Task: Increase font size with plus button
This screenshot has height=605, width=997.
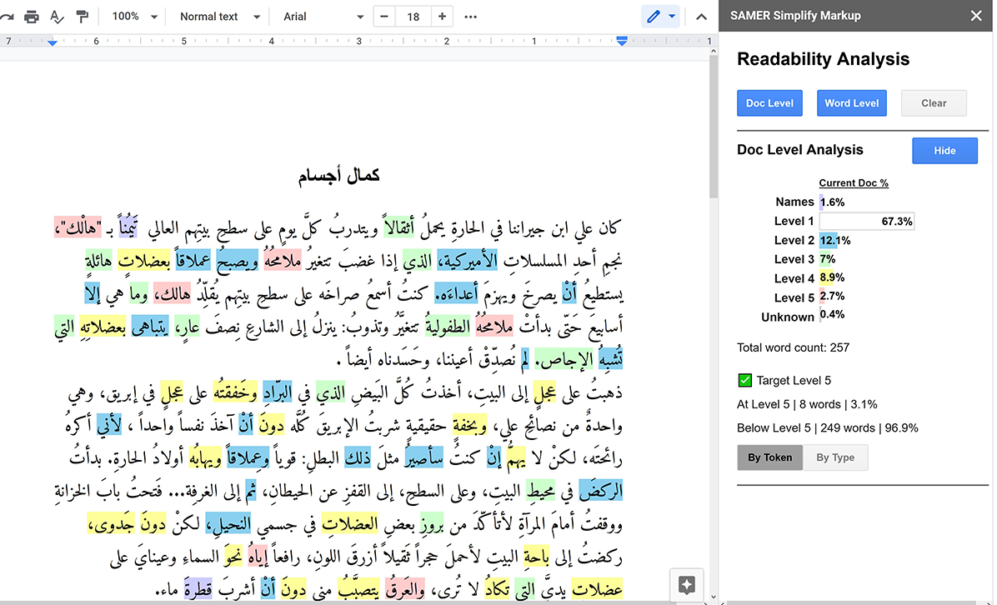Action: click(442, 17)
